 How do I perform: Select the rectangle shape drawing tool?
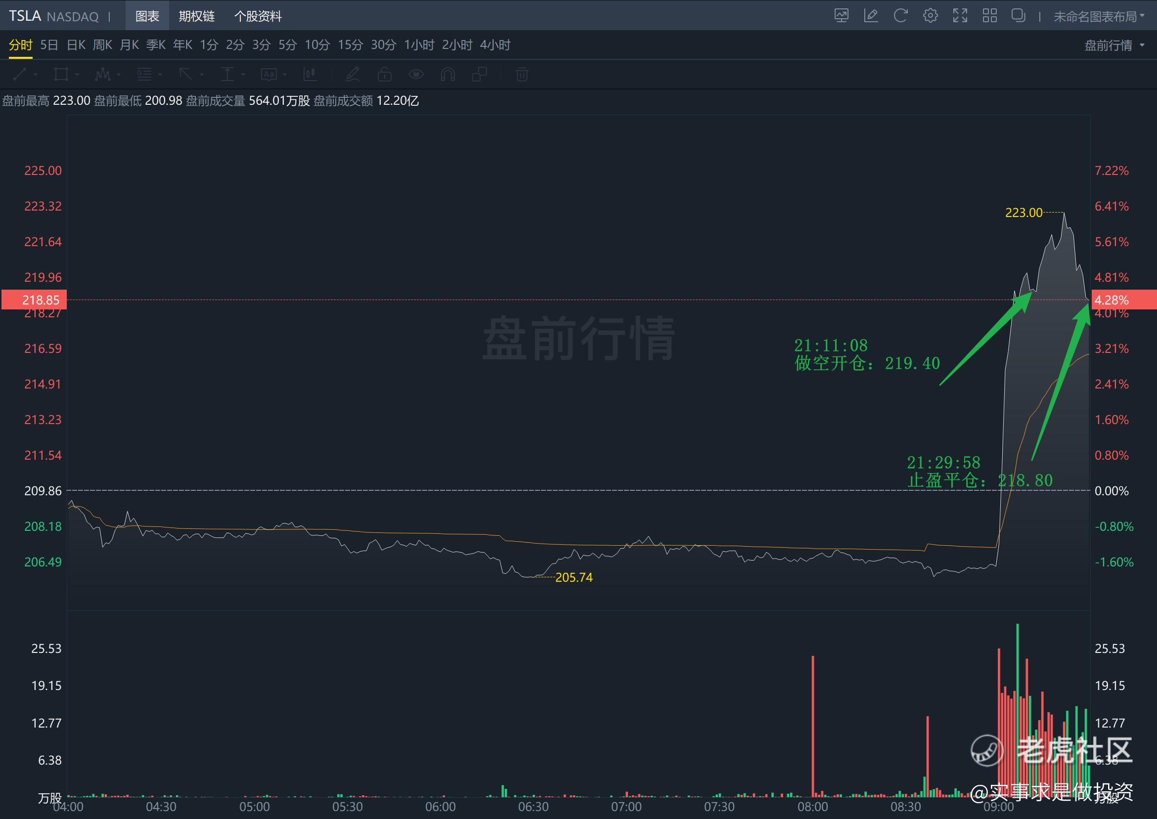[x=61, y=75]
